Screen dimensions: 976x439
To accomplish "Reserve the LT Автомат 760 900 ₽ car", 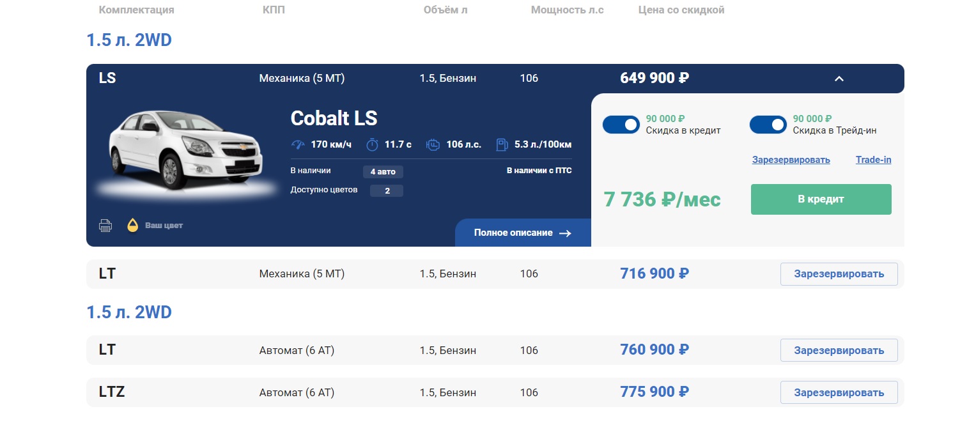I will coord(839,350).
